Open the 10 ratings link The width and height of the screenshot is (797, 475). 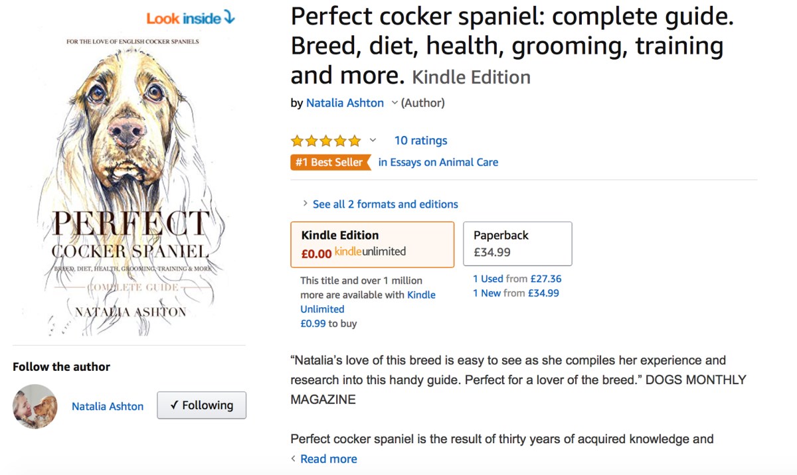point(420,141)
